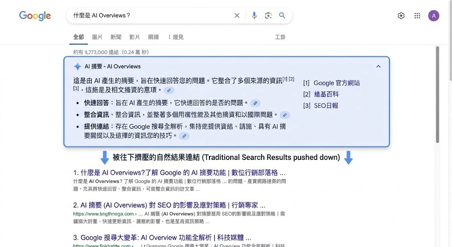This screenshot has height=247, width=452.
Task: Open result 1 什麼是 AI Overviews 了解 Google
Action: (x=179, y=172)
